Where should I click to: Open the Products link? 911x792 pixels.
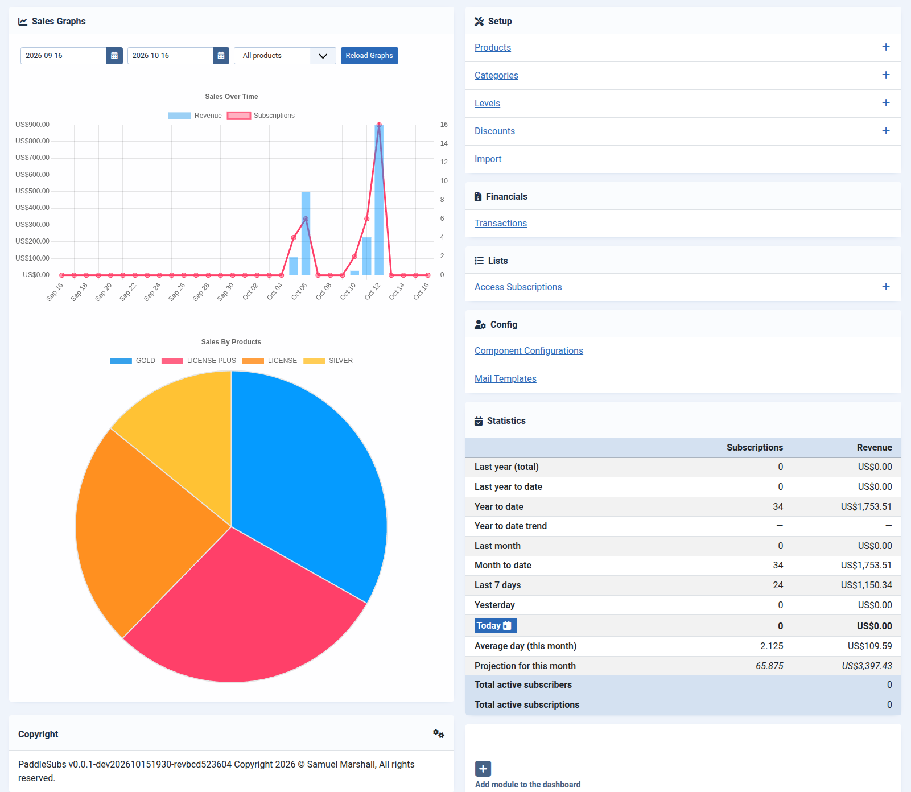tap(493, 47)
